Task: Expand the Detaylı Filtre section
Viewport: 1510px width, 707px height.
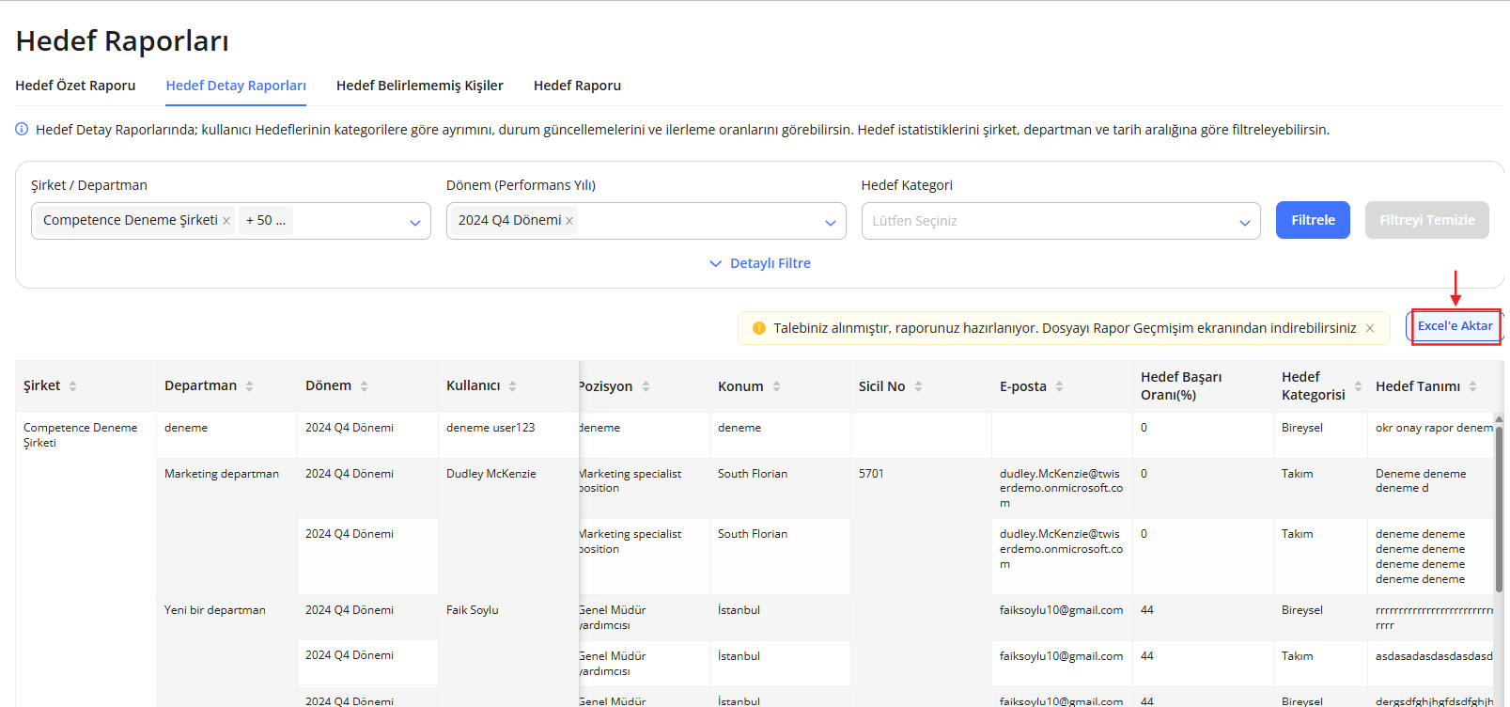Action: coord(760,263)
